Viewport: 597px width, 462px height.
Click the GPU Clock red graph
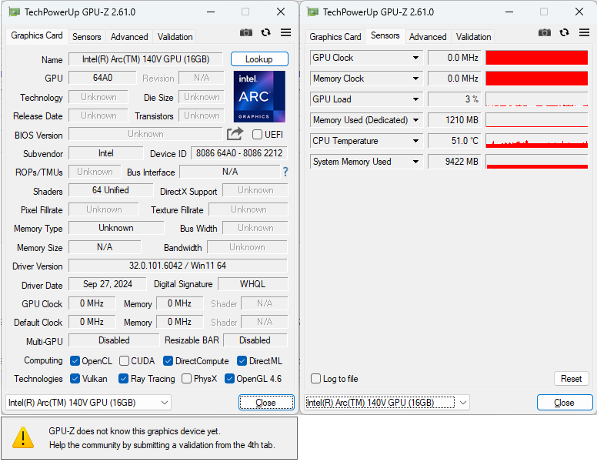pyautogui.click(x=537, y=58)
